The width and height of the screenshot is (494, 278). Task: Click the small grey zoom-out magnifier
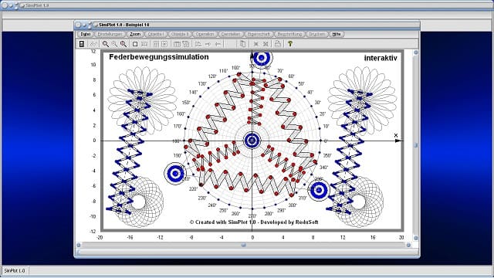pos(114,44)
